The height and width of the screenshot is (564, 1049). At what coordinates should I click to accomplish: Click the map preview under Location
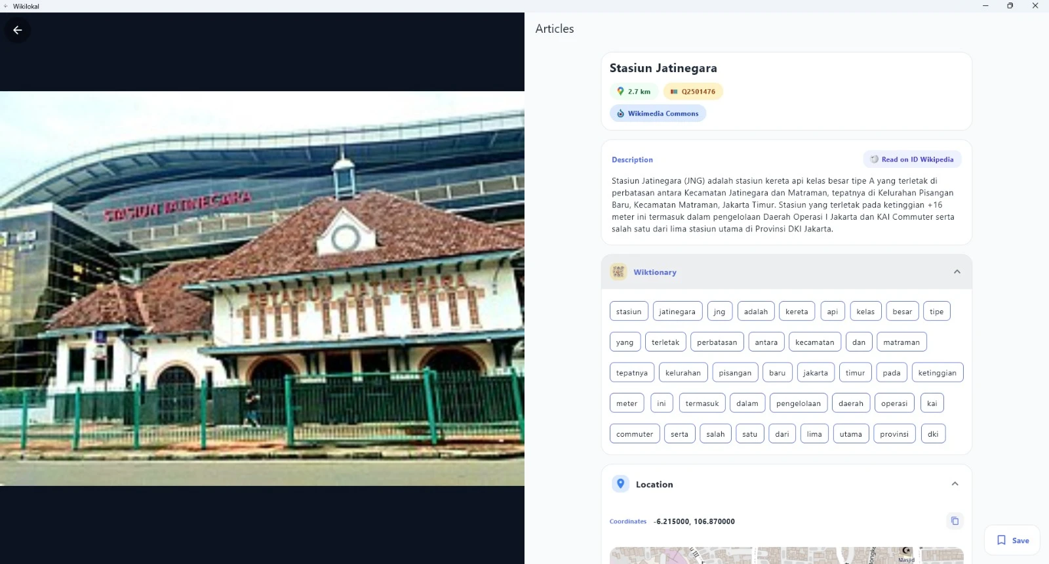[786, 555]
